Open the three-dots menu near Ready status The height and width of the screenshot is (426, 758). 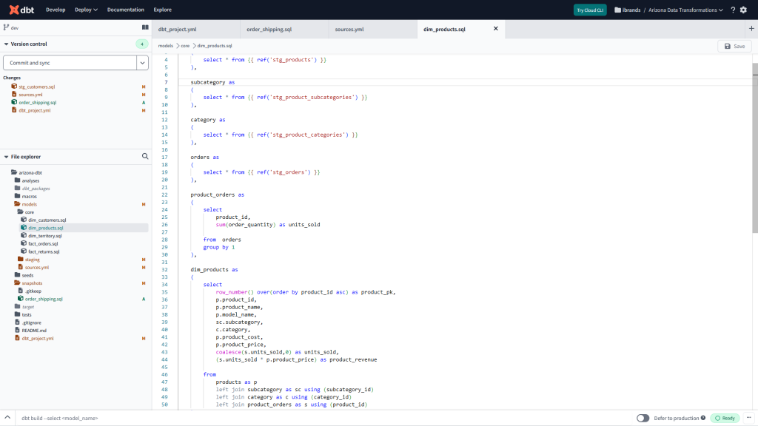(748, 418)
